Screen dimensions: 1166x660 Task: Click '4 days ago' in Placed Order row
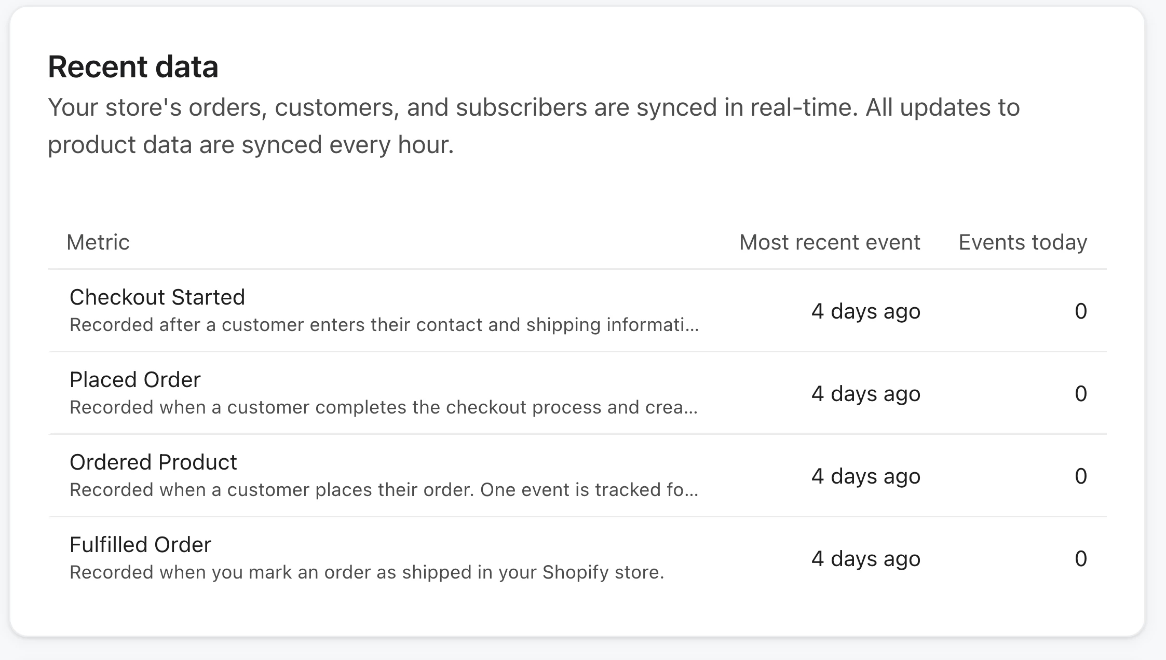pyautogui.click(x=866, y=394)
